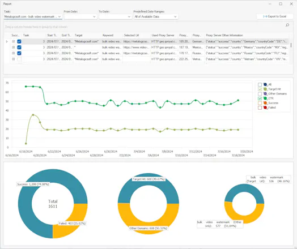The height and width of the screenshot is (249, 297).
Task: Expand the first row plus icon
Action: [13, 41]
